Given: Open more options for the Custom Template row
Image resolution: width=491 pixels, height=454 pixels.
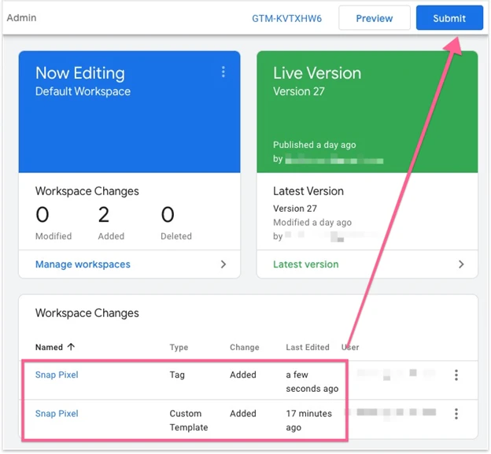Looking at the screenshot, I should coord(456,414).
